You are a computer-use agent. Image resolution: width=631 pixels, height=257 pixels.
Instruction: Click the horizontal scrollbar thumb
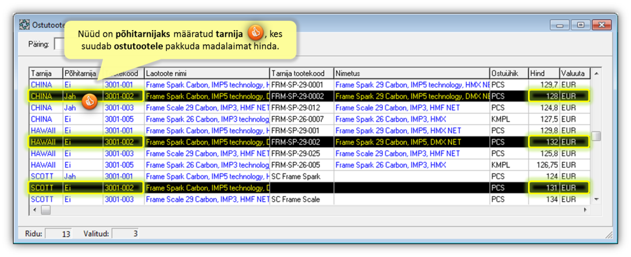coord(45,210)
